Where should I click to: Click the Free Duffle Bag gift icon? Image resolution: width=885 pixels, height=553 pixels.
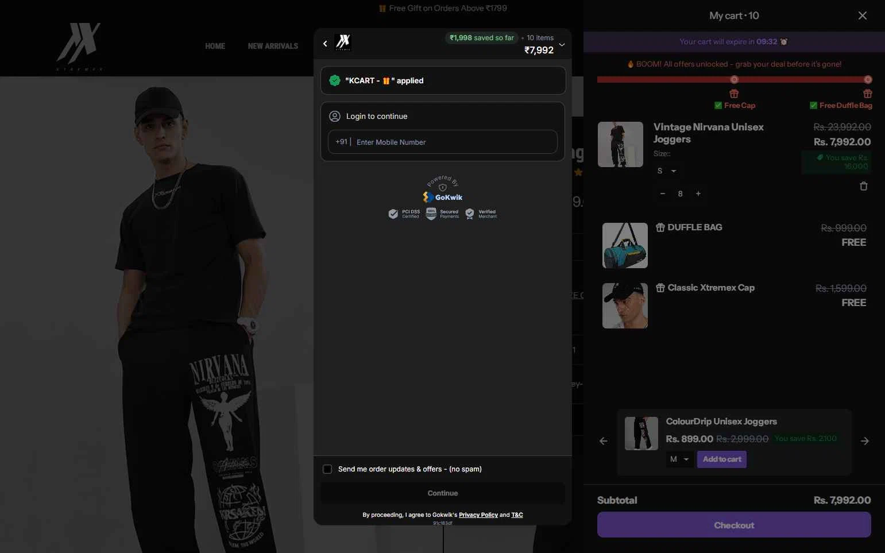(x=868, y=94)
